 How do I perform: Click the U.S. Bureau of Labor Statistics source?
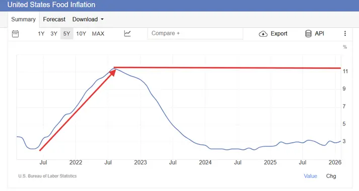tap(47, 176)
